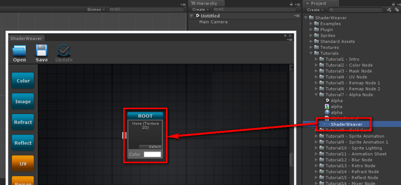This screenshot has width=401, height=185.
Task: Select the Tutorial5 - Remap Node 1 folder
Action: tap(353, 83)
